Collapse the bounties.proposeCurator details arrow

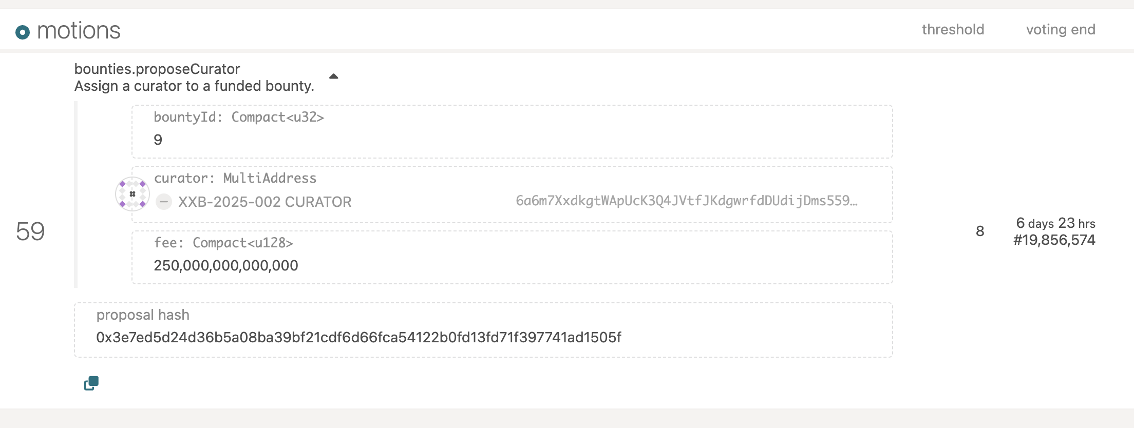(x=333, y=76)
